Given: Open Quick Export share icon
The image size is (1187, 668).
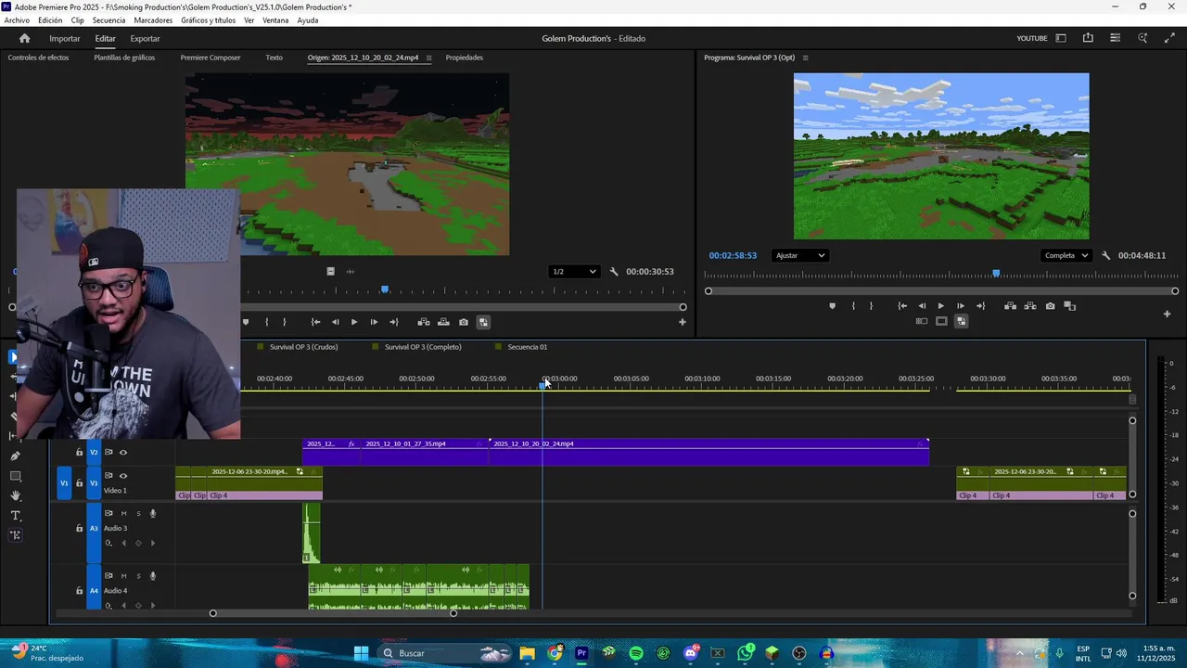Looking at the screenshot, I should click(x=1088, y=38).
